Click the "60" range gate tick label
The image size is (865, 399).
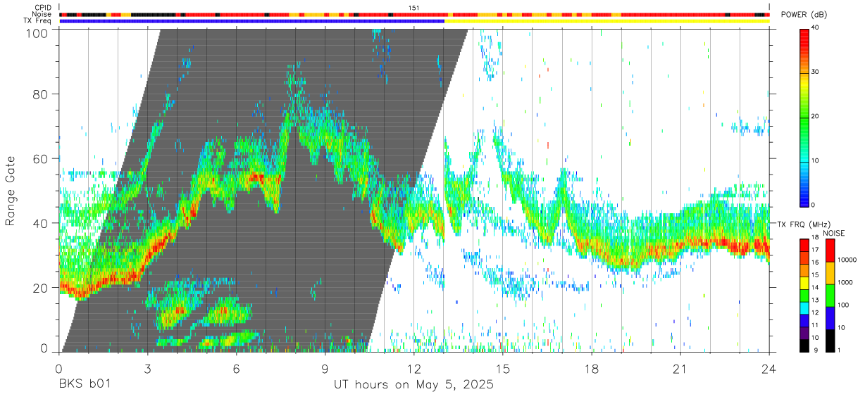[42, 158]
